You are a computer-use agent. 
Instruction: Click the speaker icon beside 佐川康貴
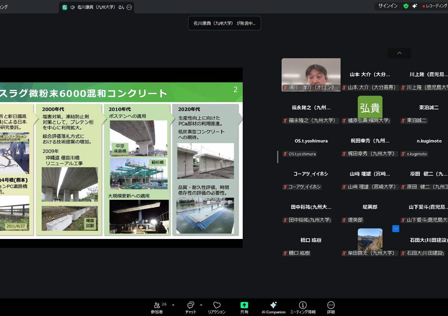tap(72, 7)
